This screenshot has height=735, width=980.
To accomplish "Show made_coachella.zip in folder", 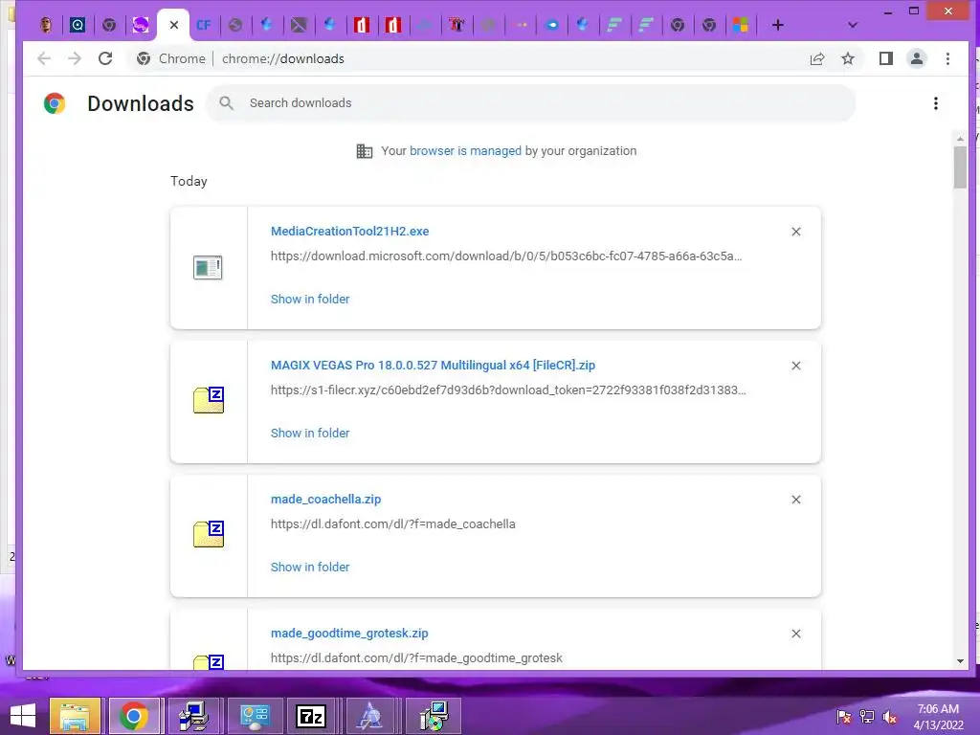I will click(310, 567).
